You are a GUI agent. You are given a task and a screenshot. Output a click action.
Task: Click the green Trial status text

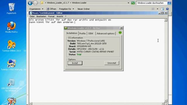coord(79,55)
